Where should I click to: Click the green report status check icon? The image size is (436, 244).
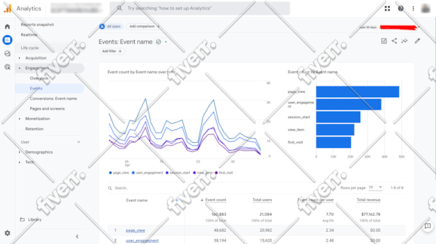(158, 42)
